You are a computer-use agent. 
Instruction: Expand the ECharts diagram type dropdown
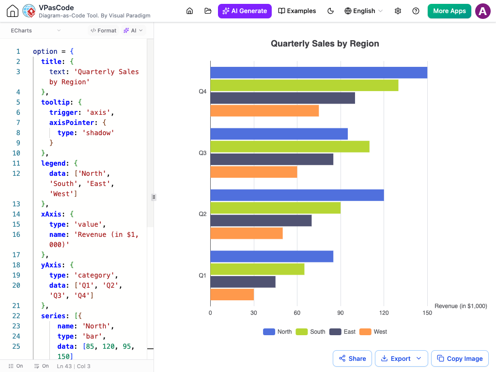coord(36,31)
